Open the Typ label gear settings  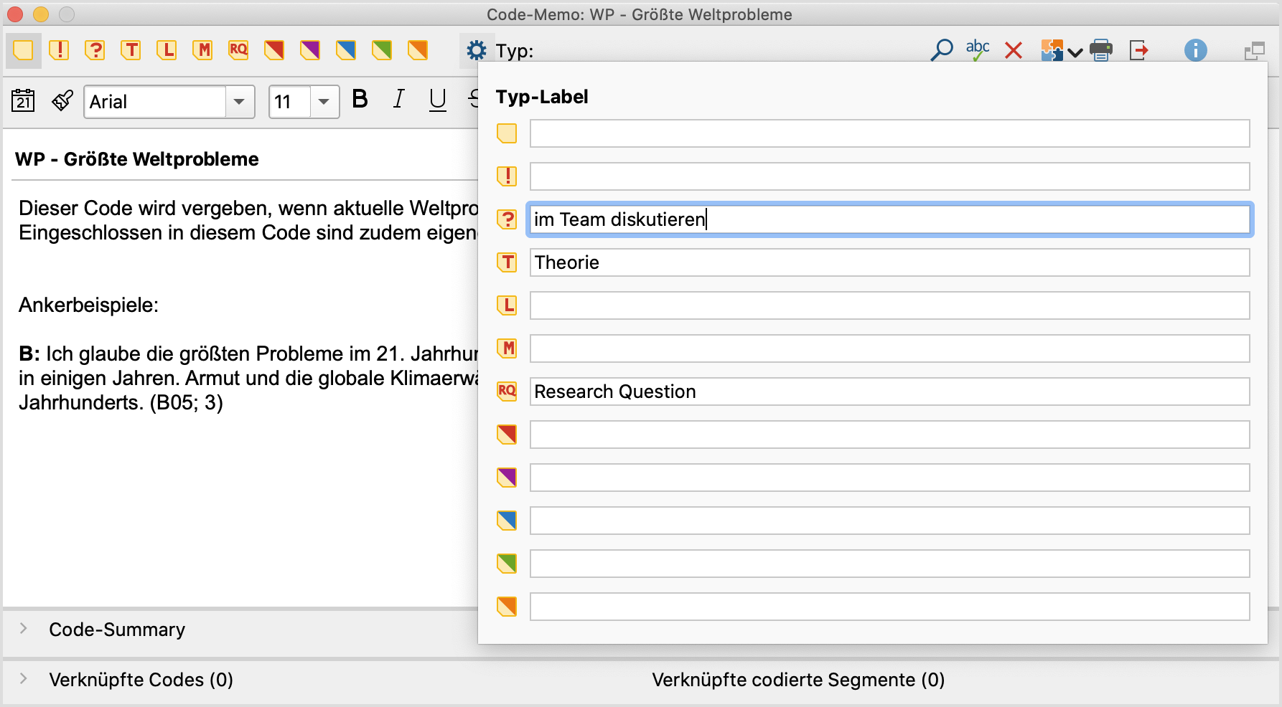click(x=476, y=51)
